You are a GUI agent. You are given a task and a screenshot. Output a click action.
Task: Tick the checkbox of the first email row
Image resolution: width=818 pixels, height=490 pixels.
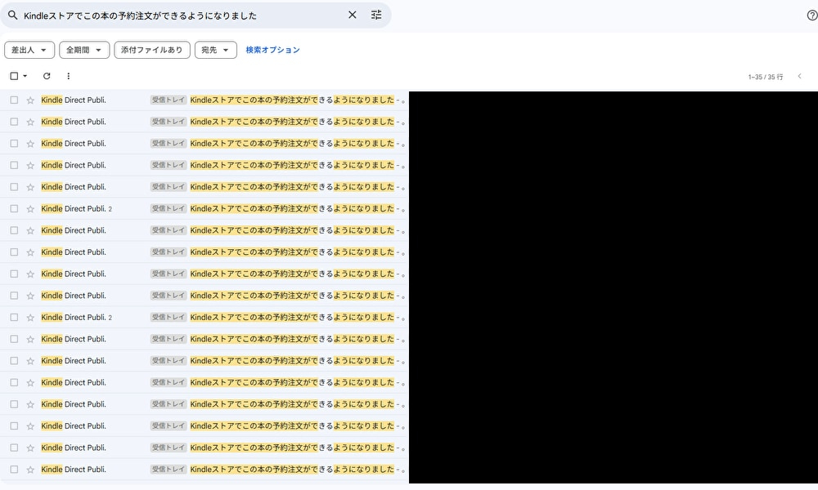(x=14, y=100)
